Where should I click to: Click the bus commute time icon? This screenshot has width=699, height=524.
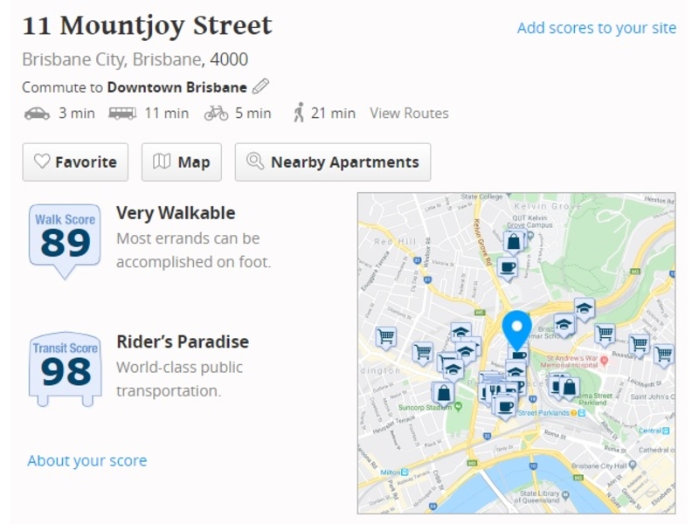(122, 114)
